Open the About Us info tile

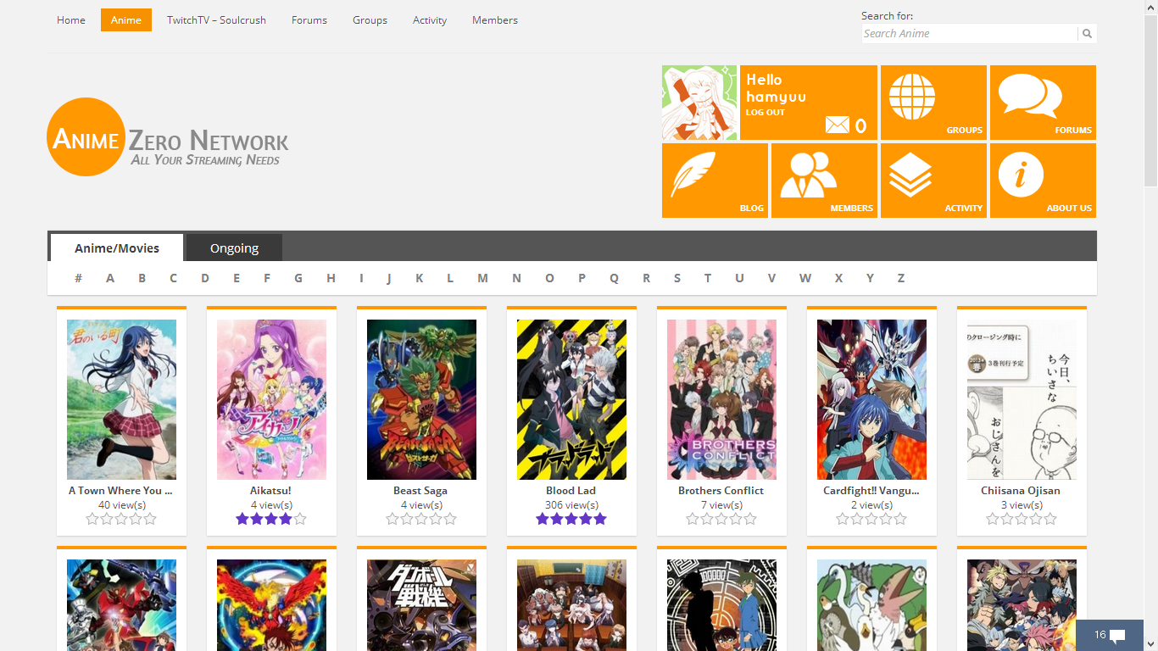[1043, 181]
